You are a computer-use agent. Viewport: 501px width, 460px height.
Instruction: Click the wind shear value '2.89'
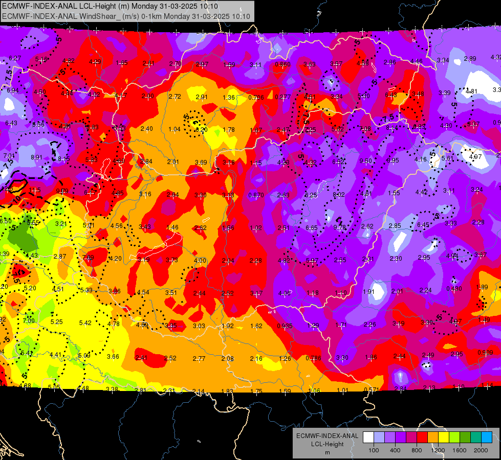(470, 59)
